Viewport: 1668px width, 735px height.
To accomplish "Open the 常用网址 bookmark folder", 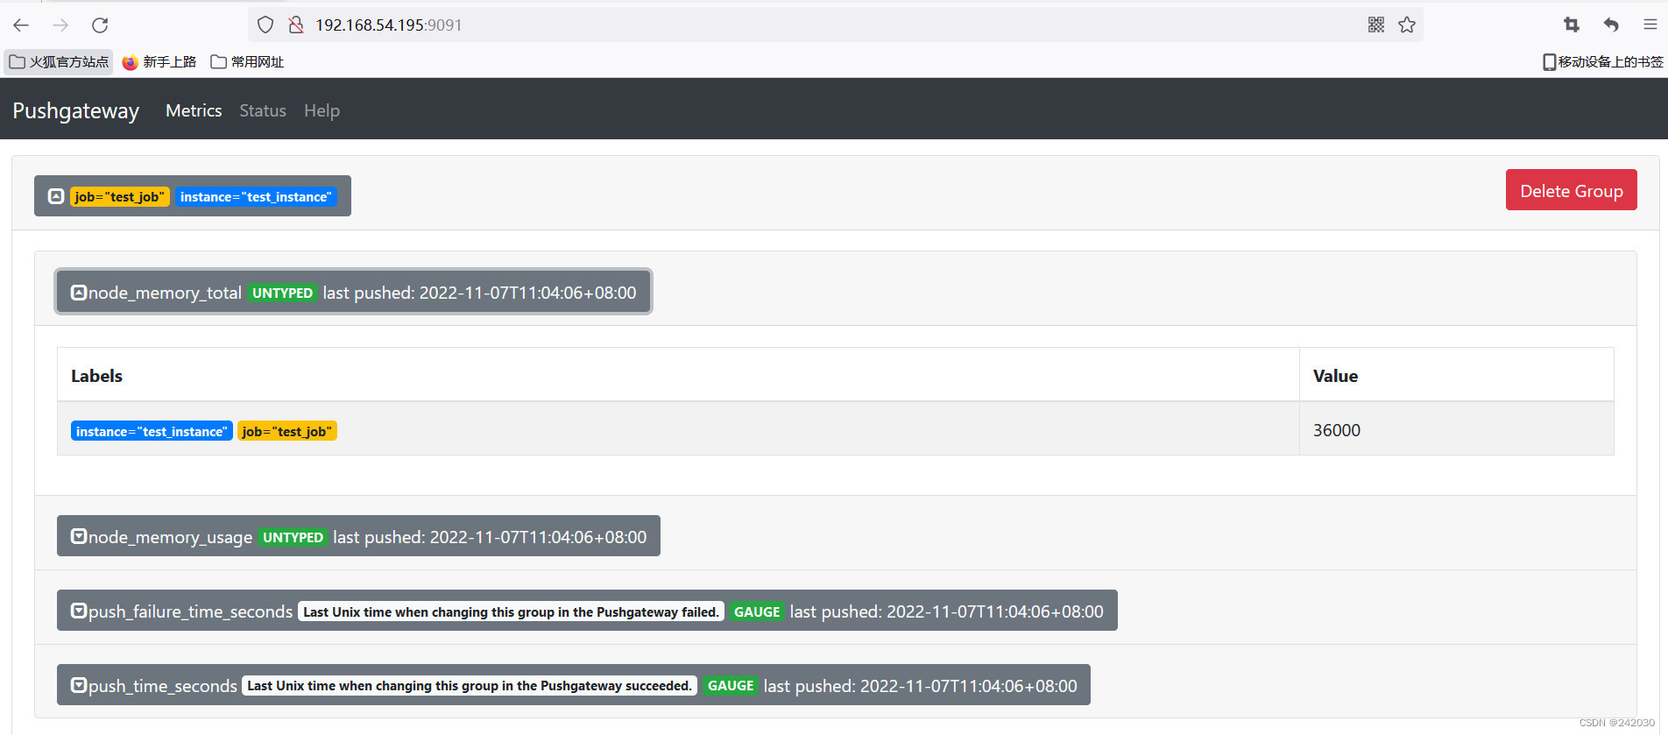I will [x=247, y=61].
